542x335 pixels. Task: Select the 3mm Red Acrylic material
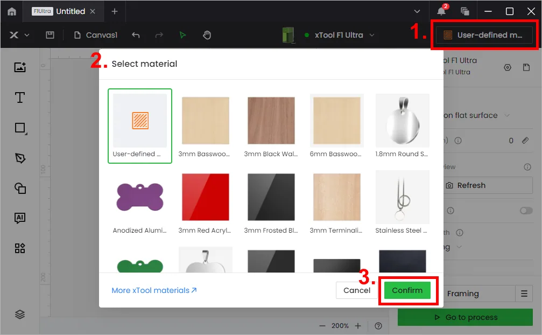205,203
